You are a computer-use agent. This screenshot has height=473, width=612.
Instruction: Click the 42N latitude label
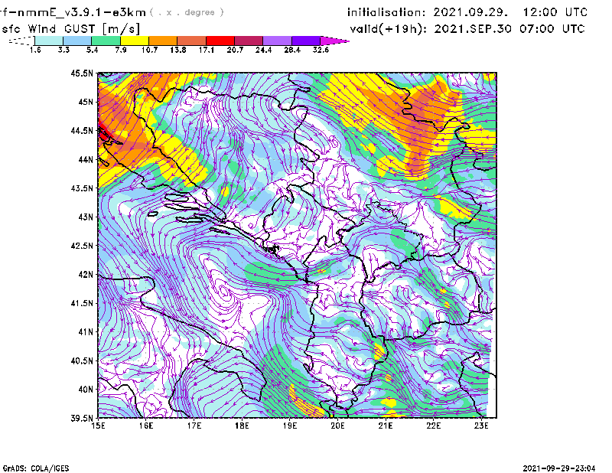[x=86, y=274]
